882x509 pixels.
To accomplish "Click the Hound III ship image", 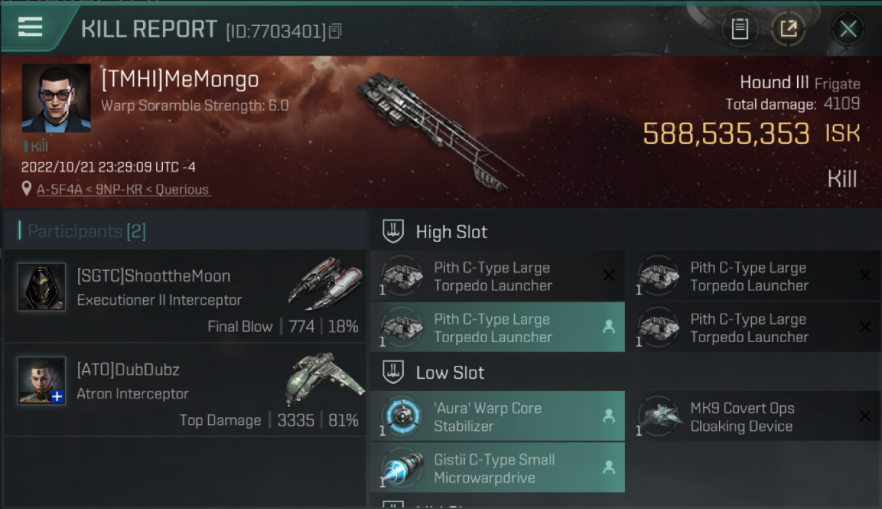I will click(x=438, y=130).
